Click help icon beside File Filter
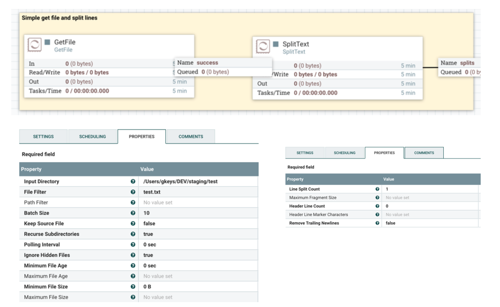 tap(133, 192)
